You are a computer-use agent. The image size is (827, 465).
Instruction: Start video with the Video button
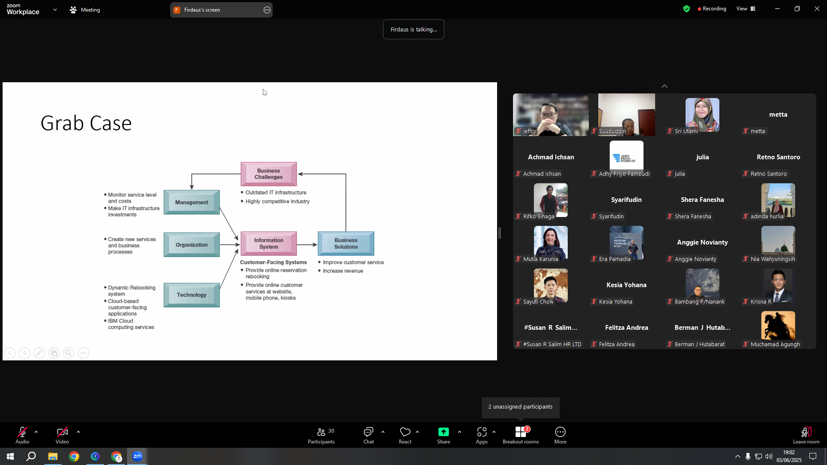point(62,435)
